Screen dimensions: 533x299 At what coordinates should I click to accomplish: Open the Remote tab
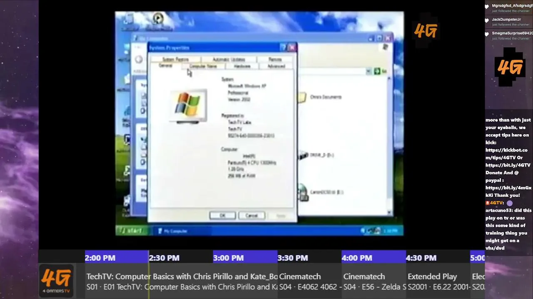click(x=275, y=59)
